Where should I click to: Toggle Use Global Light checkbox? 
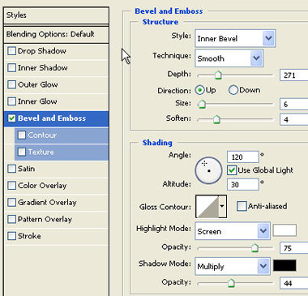tap(232, 170)
